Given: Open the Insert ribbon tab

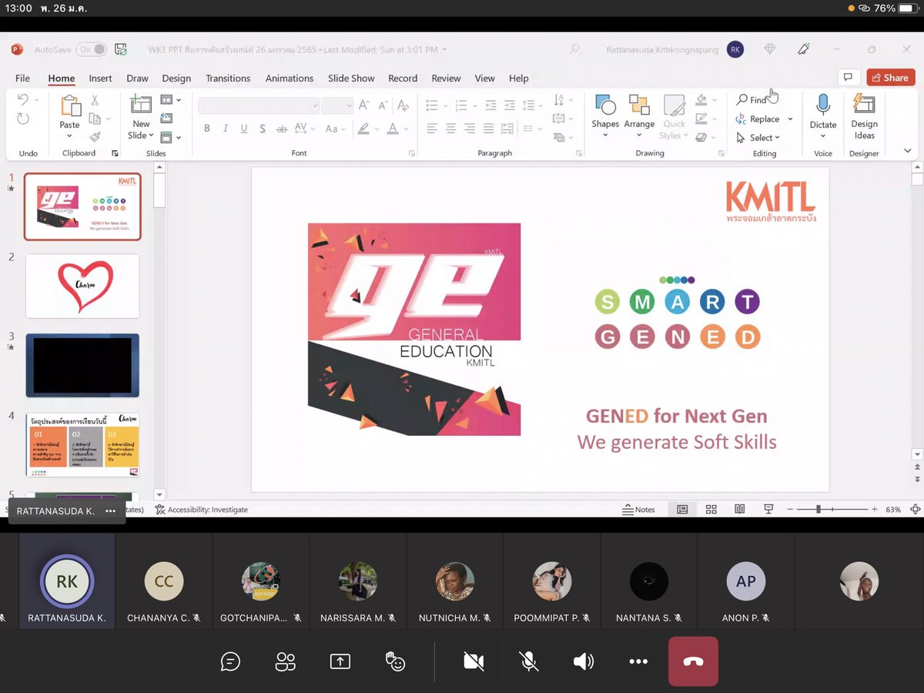Looking at the screenshot, I should coord(100,79).
